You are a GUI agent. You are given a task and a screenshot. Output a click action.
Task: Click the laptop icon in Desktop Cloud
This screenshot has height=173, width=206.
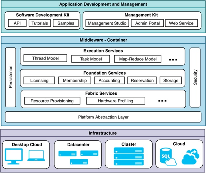click(36, 156)
